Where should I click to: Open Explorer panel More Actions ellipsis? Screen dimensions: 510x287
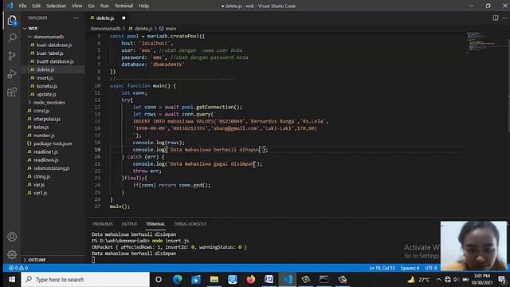tap(76, 18)
